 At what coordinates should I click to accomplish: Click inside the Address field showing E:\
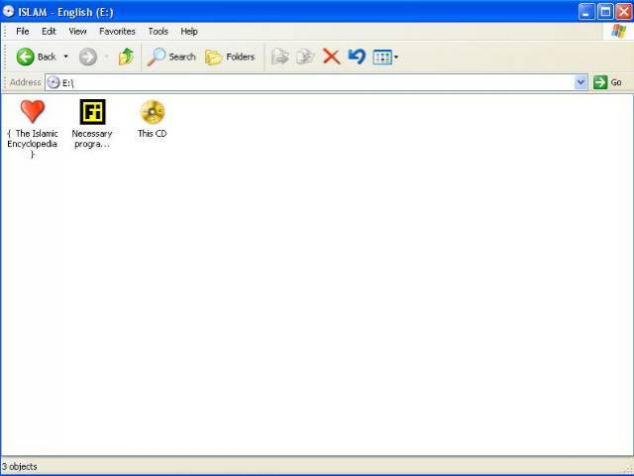[x=297, y=82]
